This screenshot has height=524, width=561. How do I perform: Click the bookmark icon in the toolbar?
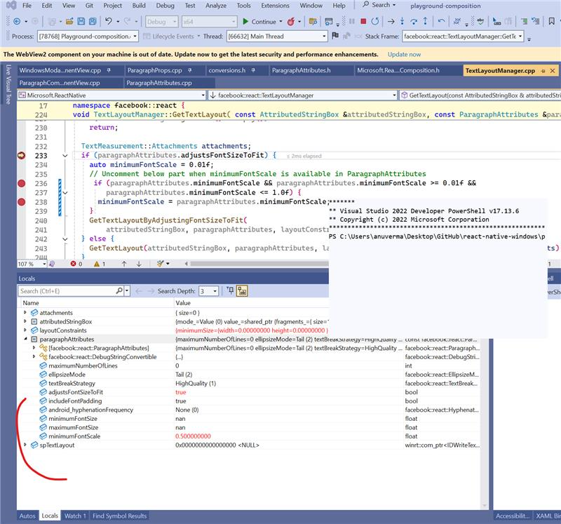coord(551,22)
